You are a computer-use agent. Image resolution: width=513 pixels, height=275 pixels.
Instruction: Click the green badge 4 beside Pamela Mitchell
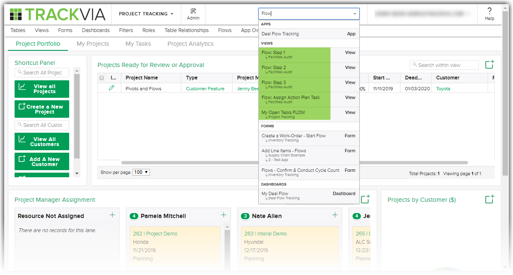[134, 216]
